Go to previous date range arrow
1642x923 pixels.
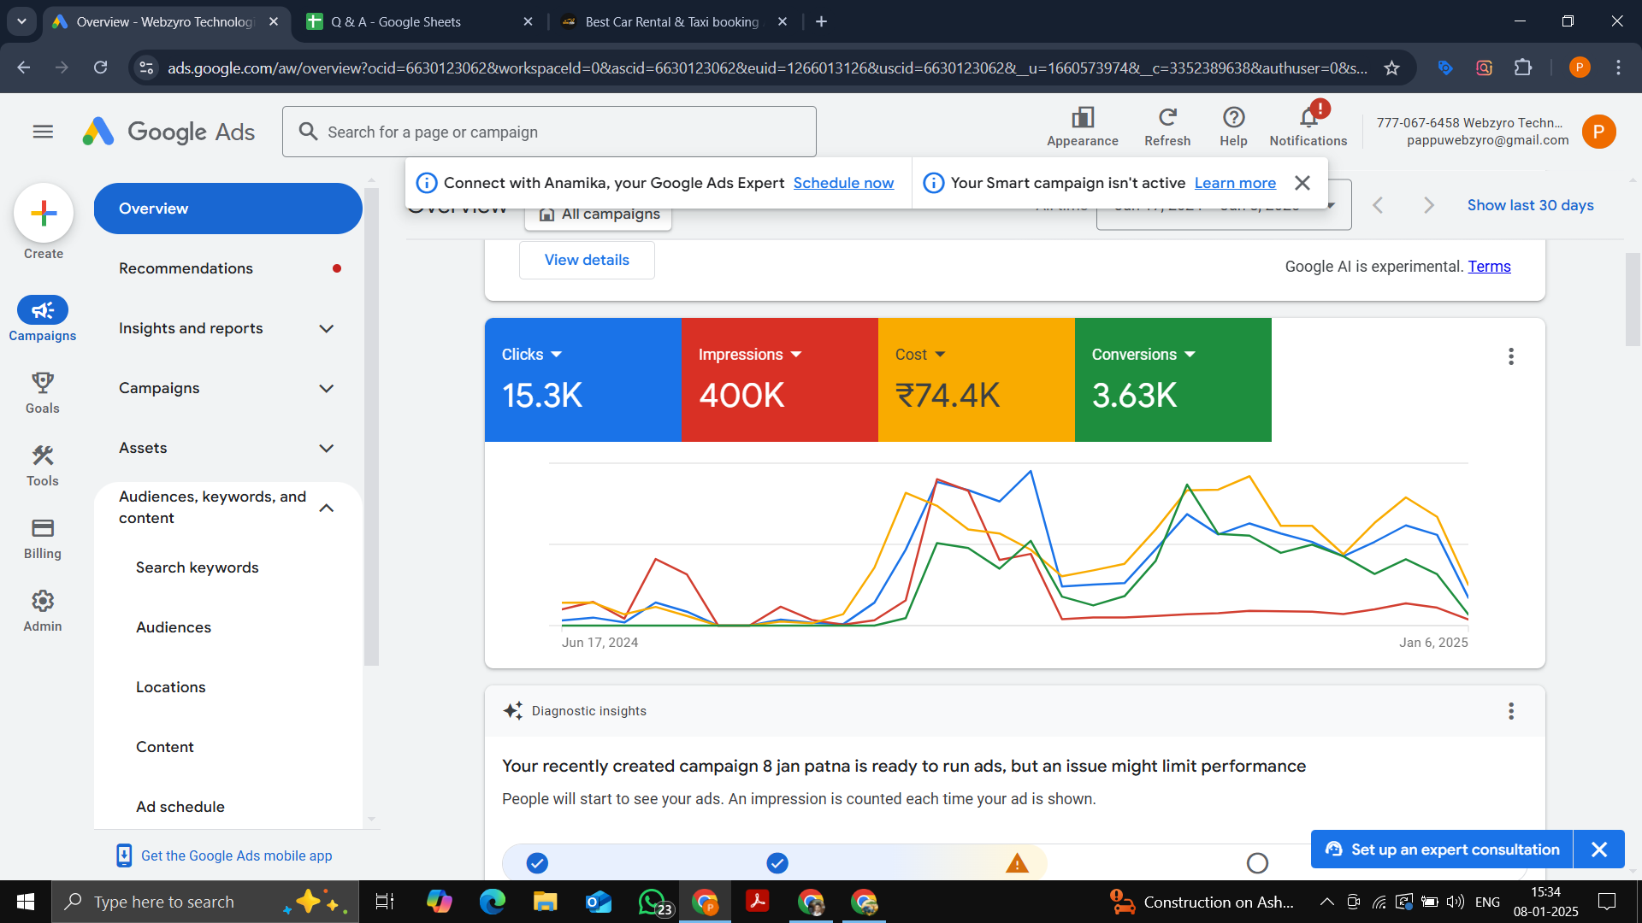click(x=1378, y=205)
